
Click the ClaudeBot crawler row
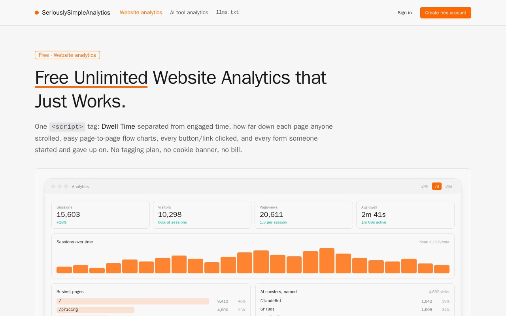click(355, 301)
